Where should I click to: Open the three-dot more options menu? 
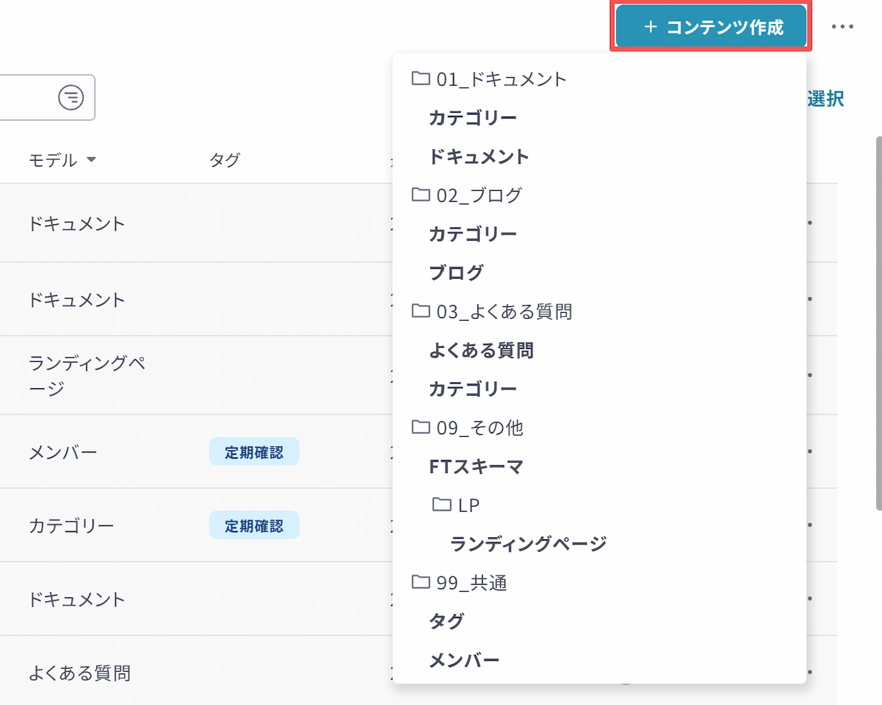(x=842, y=26)
